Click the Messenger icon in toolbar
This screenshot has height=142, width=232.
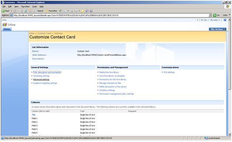[x=91, y=11]
